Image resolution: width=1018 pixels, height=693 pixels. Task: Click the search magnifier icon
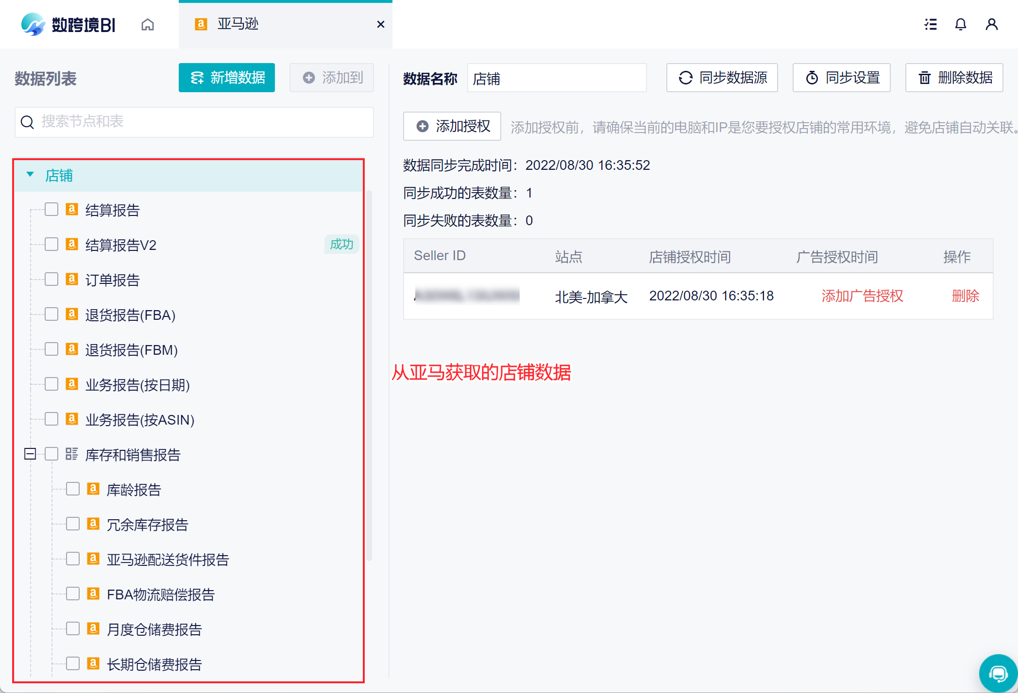click(x=27, y=122)
